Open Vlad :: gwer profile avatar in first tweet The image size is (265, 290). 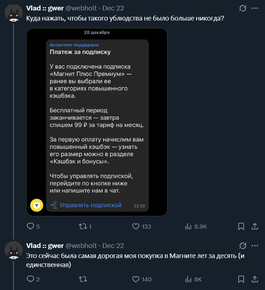[x=13, y=13]
